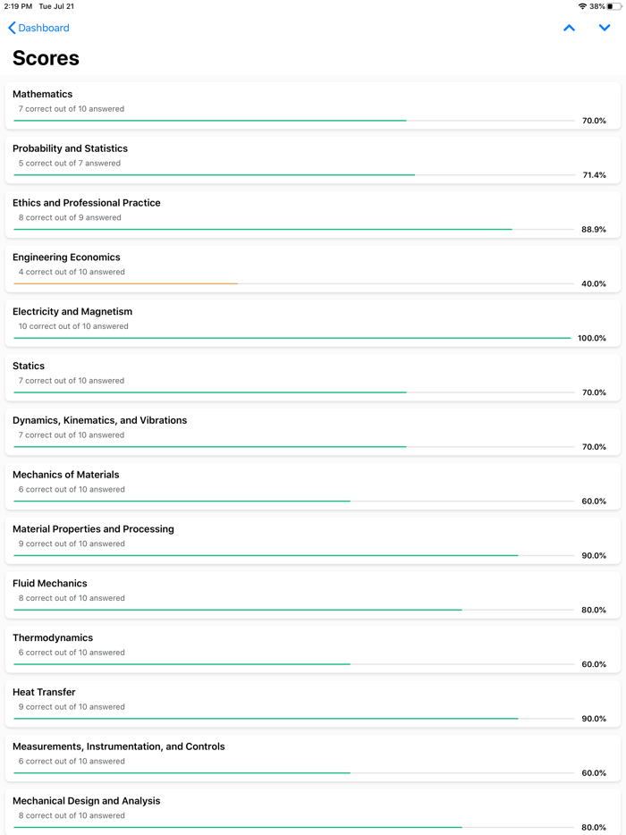Tap the Wi-Fi status icon
This screenshot has height=835, width=626.
(582, 6)
